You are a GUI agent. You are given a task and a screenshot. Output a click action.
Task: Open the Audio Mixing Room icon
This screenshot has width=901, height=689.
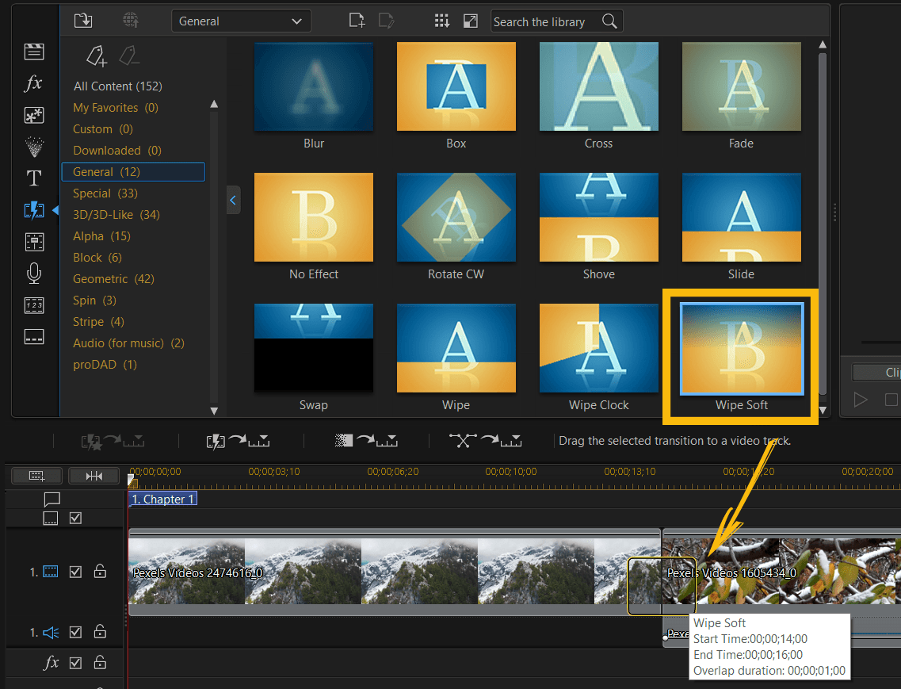tap(34, 242)
